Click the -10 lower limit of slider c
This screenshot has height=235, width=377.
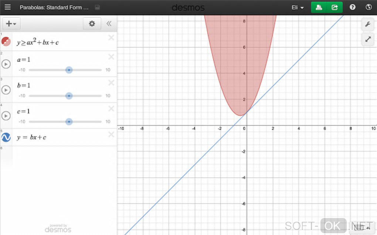click(22, 122)
